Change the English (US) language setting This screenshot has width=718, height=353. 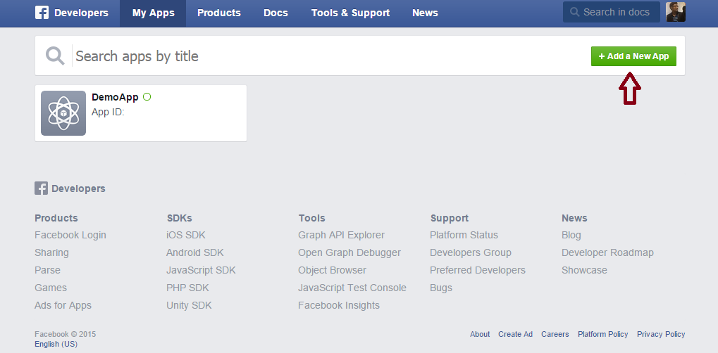(x=56, y=344)
